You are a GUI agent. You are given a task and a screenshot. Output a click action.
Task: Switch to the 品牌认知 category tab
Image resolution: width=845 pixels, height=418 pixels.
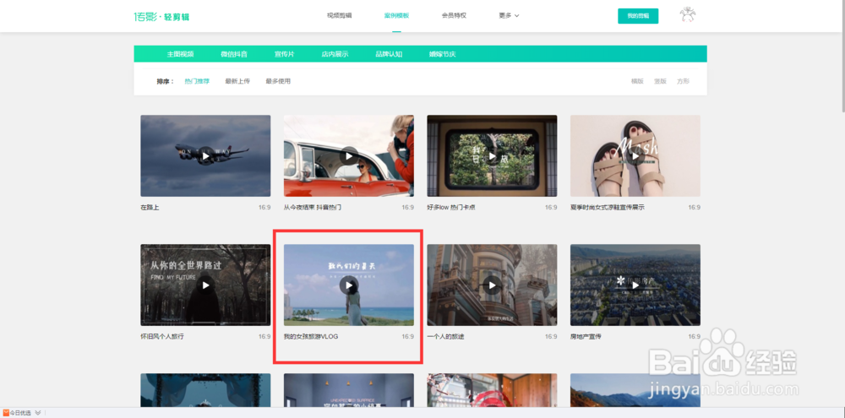pyautogui.click(x=389, y=54)
